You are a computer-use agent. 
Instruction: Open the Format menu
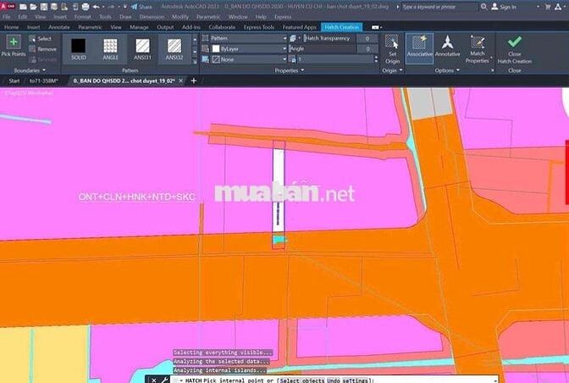pyautogui.click(x=83, y=17)
